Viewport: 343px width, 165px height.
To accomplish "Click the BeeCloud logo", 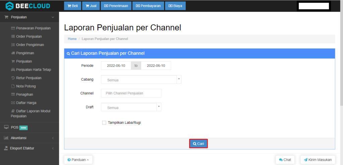I will pyautogui.click(x=27, y=6).
